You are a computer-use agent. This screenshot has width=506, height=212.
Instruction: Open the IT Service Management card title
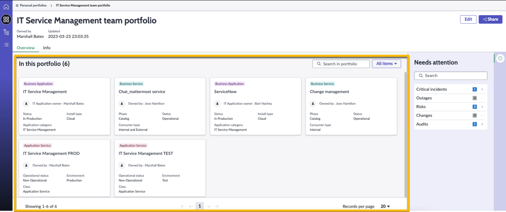coord(45,92)
